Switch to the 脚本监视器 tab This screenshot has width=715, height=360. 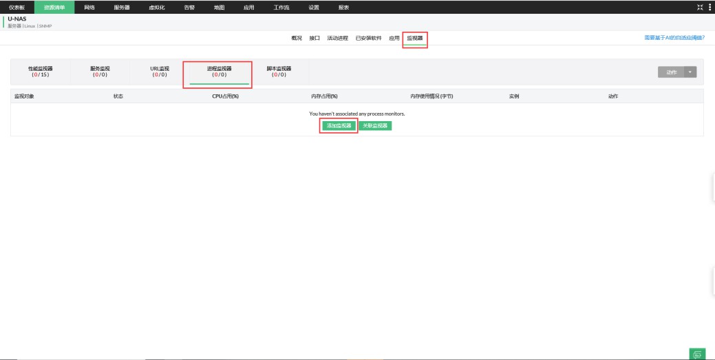279,72
